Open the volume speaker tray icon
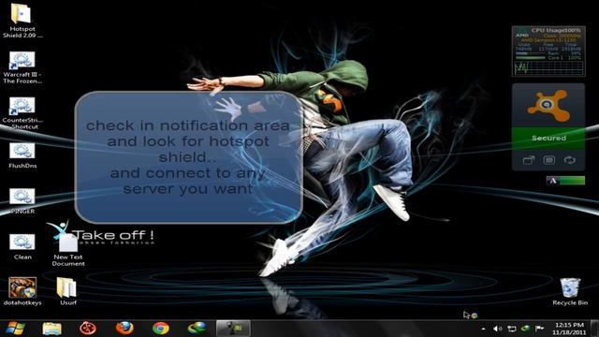 tap(497, 329)
